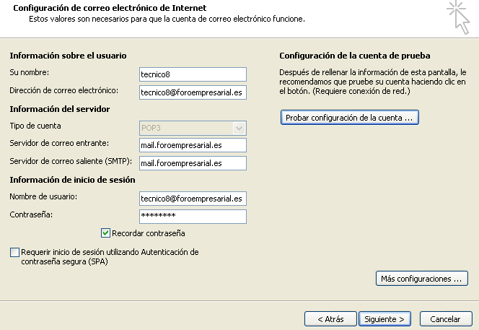The height and width of the screenshot is (330, 479).
Task: Click into the Nombre de usuario field
Action: (193, 199)
